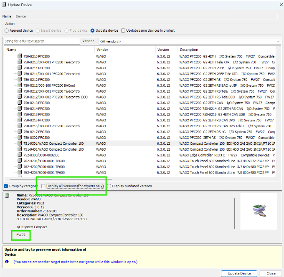Click device icon for 750-8210 PFC200
Screen dimensions: 284x277
20,56
